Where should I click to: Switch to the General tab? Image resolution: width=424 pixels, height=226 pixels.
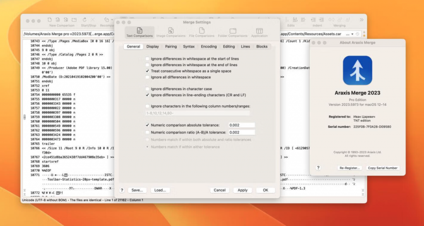point(134,46)
